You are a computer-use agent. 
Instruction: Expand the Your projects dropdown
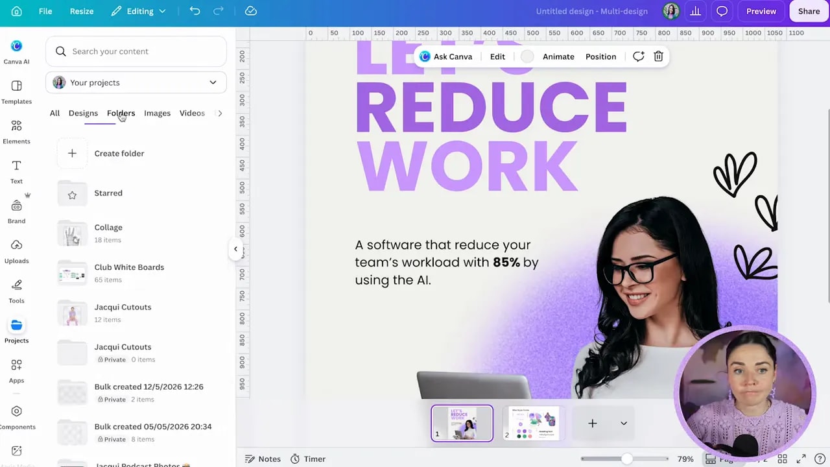coord(136,82)
